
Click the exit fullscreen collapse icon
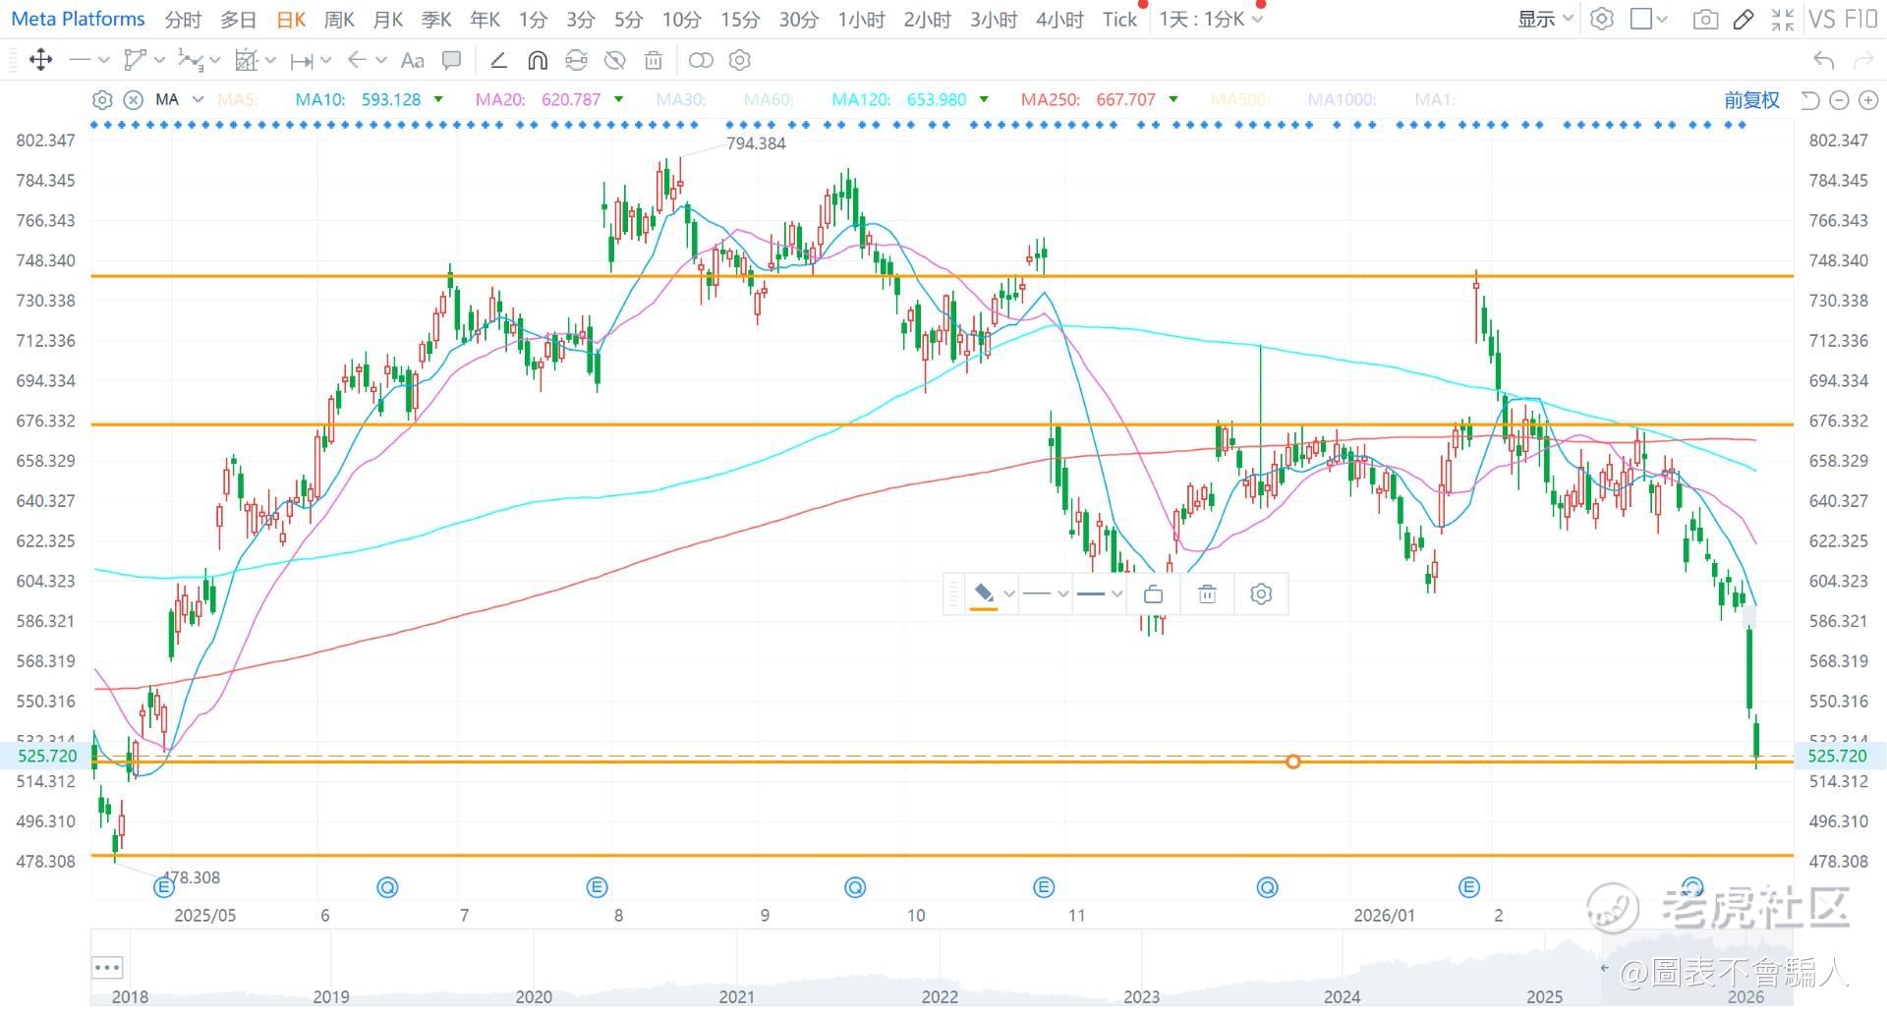pyautogui.click(x=1782, y=19)
